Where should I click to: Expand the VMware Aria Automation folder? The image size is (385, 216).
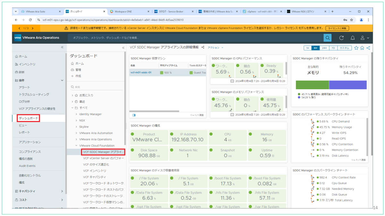click(76, 133)
